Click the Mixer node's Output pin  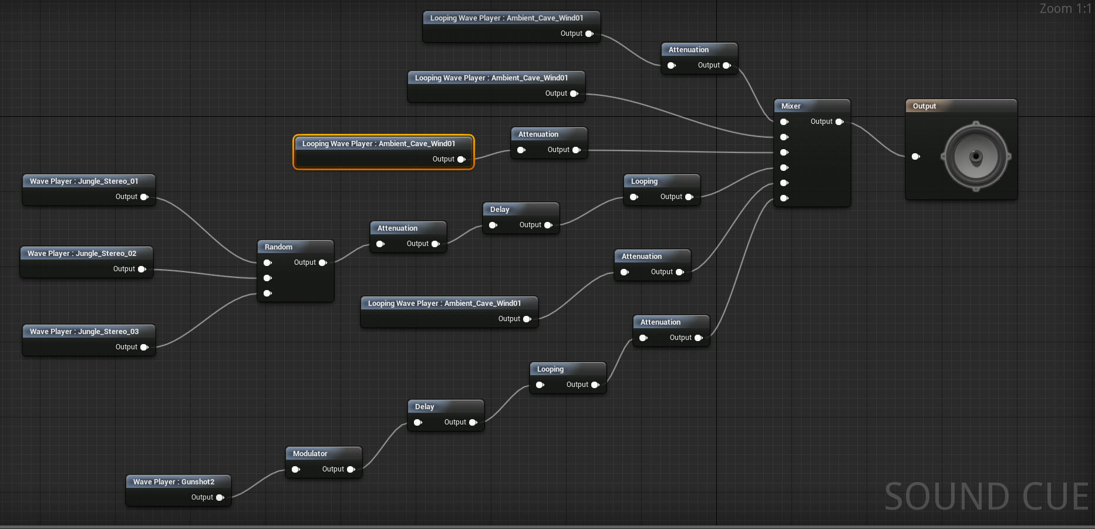840,122
